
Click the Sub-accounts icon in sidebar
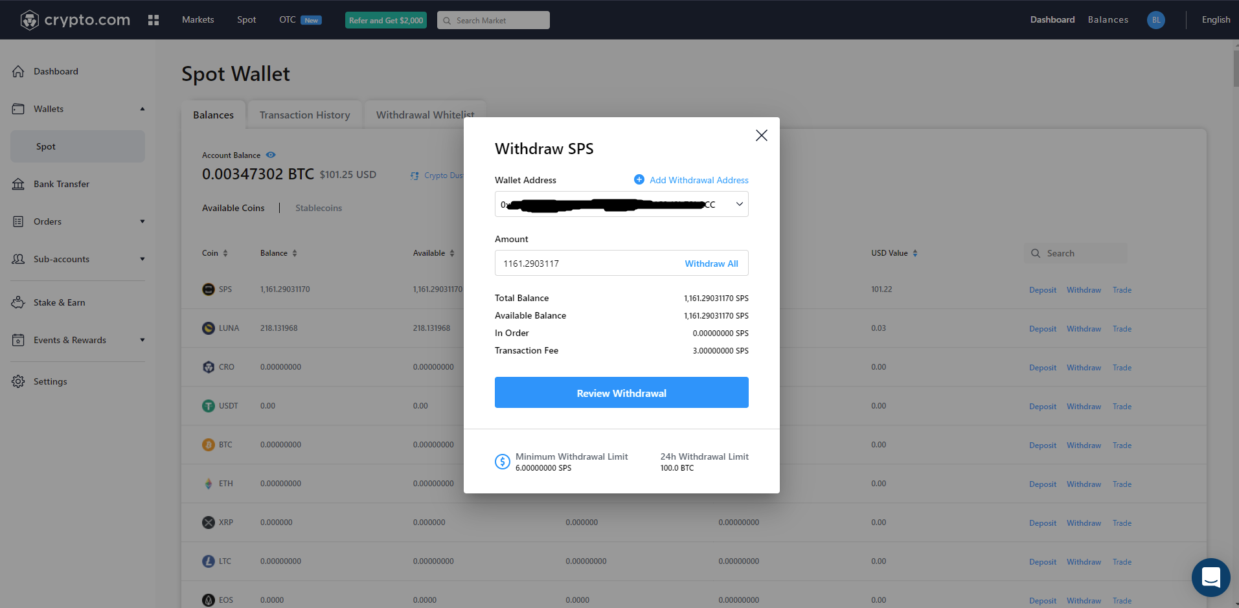click(x=18, y=259)
